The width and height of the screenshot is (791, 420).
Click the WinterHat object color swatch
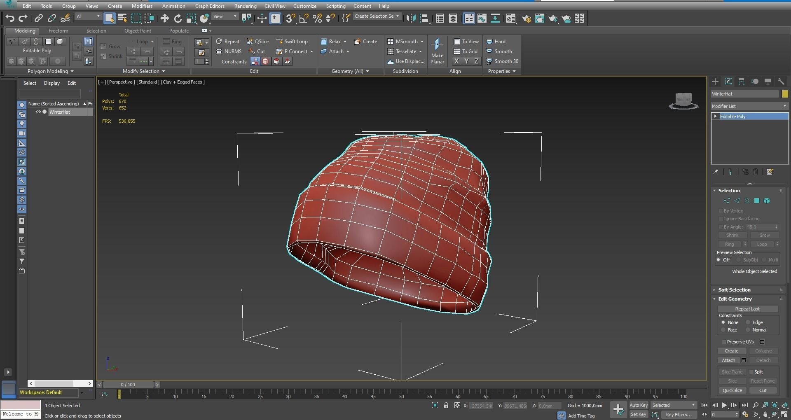pyautogui.click(x=785, y=94)
